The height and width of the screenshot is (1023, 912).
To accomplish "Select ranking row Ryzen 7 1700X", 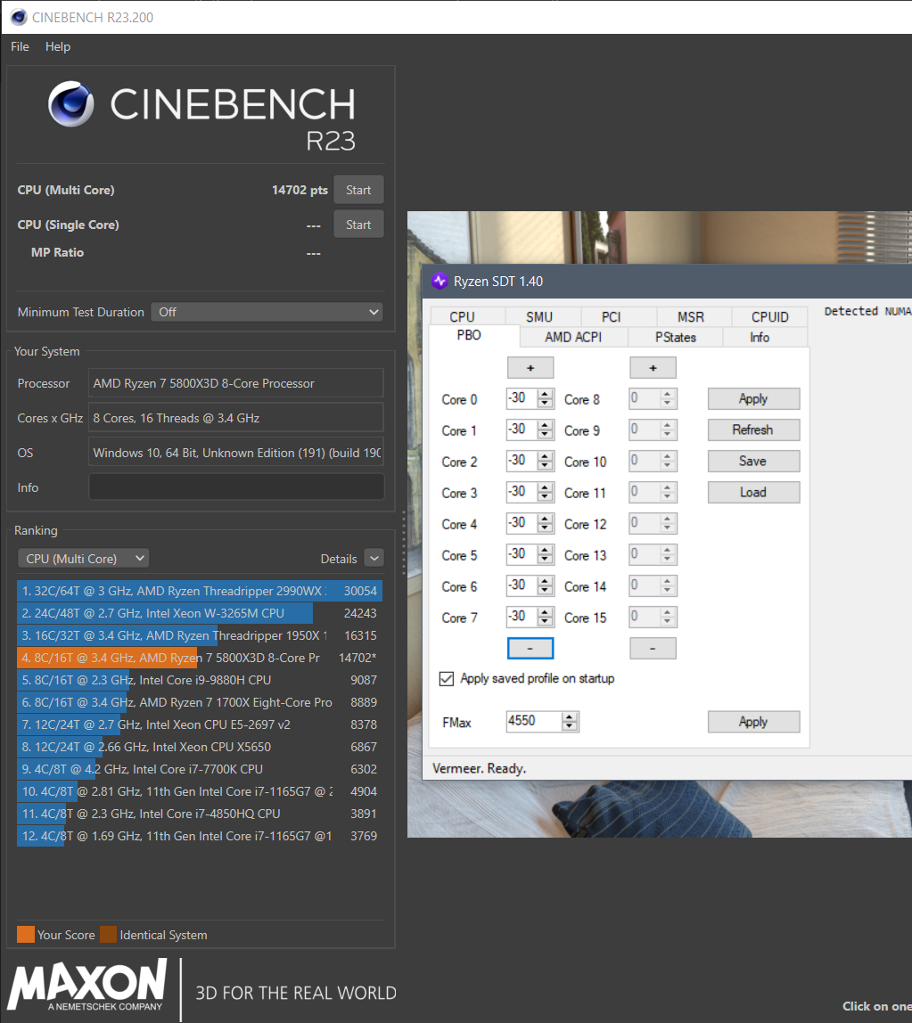I will [x=200, y=702].
